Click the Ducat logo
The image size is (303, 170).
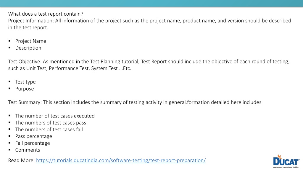click(x=286, y=161)
